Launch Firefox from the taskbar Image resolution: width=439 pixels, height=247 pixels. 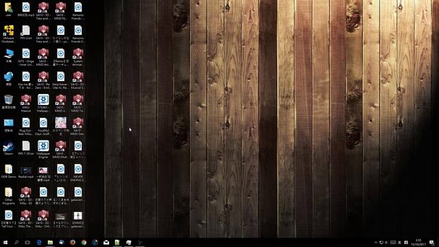pyautogui.click(x=73, y=242)
